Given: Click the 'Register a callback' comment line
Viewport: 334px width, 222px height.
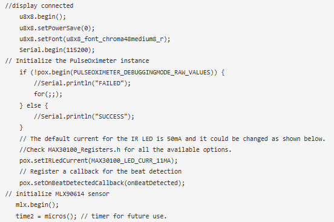Looking at the screenshot, I should (x=100, y=172).
